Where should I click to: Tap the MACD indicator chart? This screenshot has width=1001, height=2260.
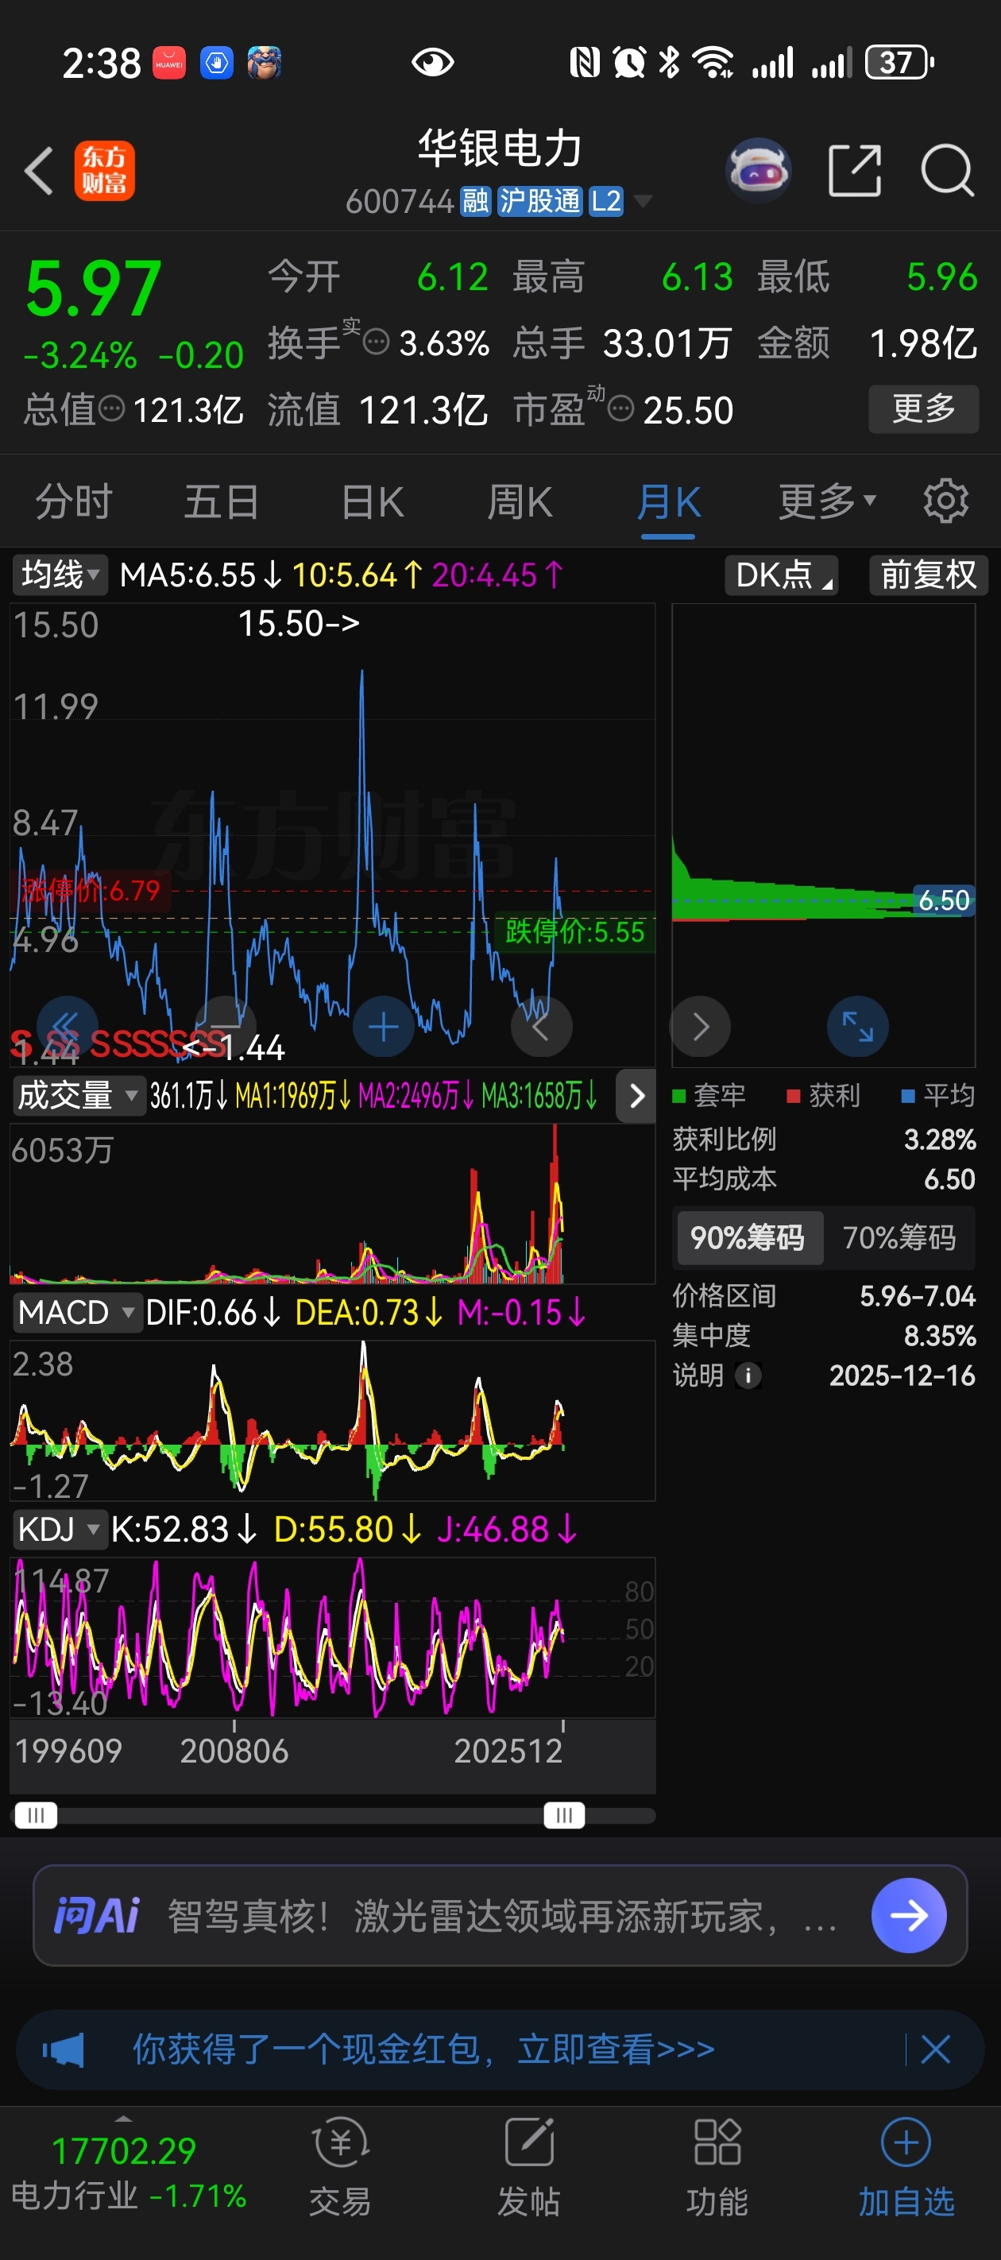(333, 1419)
